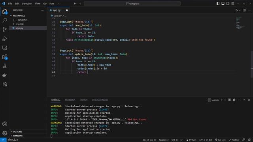Screen dimensions: 253x142
Task: Open the Run and Debug view
Action: coord(5,39)
